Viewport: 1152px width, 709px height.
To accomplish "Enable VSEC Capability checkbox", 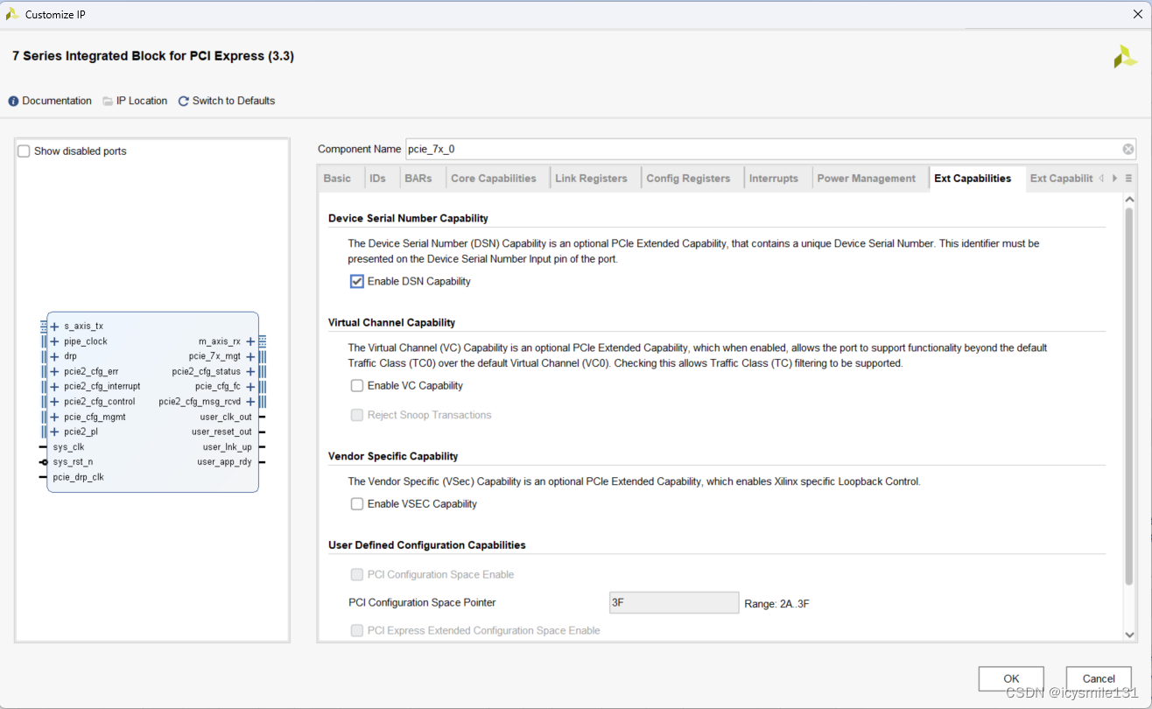I will 357,504.
